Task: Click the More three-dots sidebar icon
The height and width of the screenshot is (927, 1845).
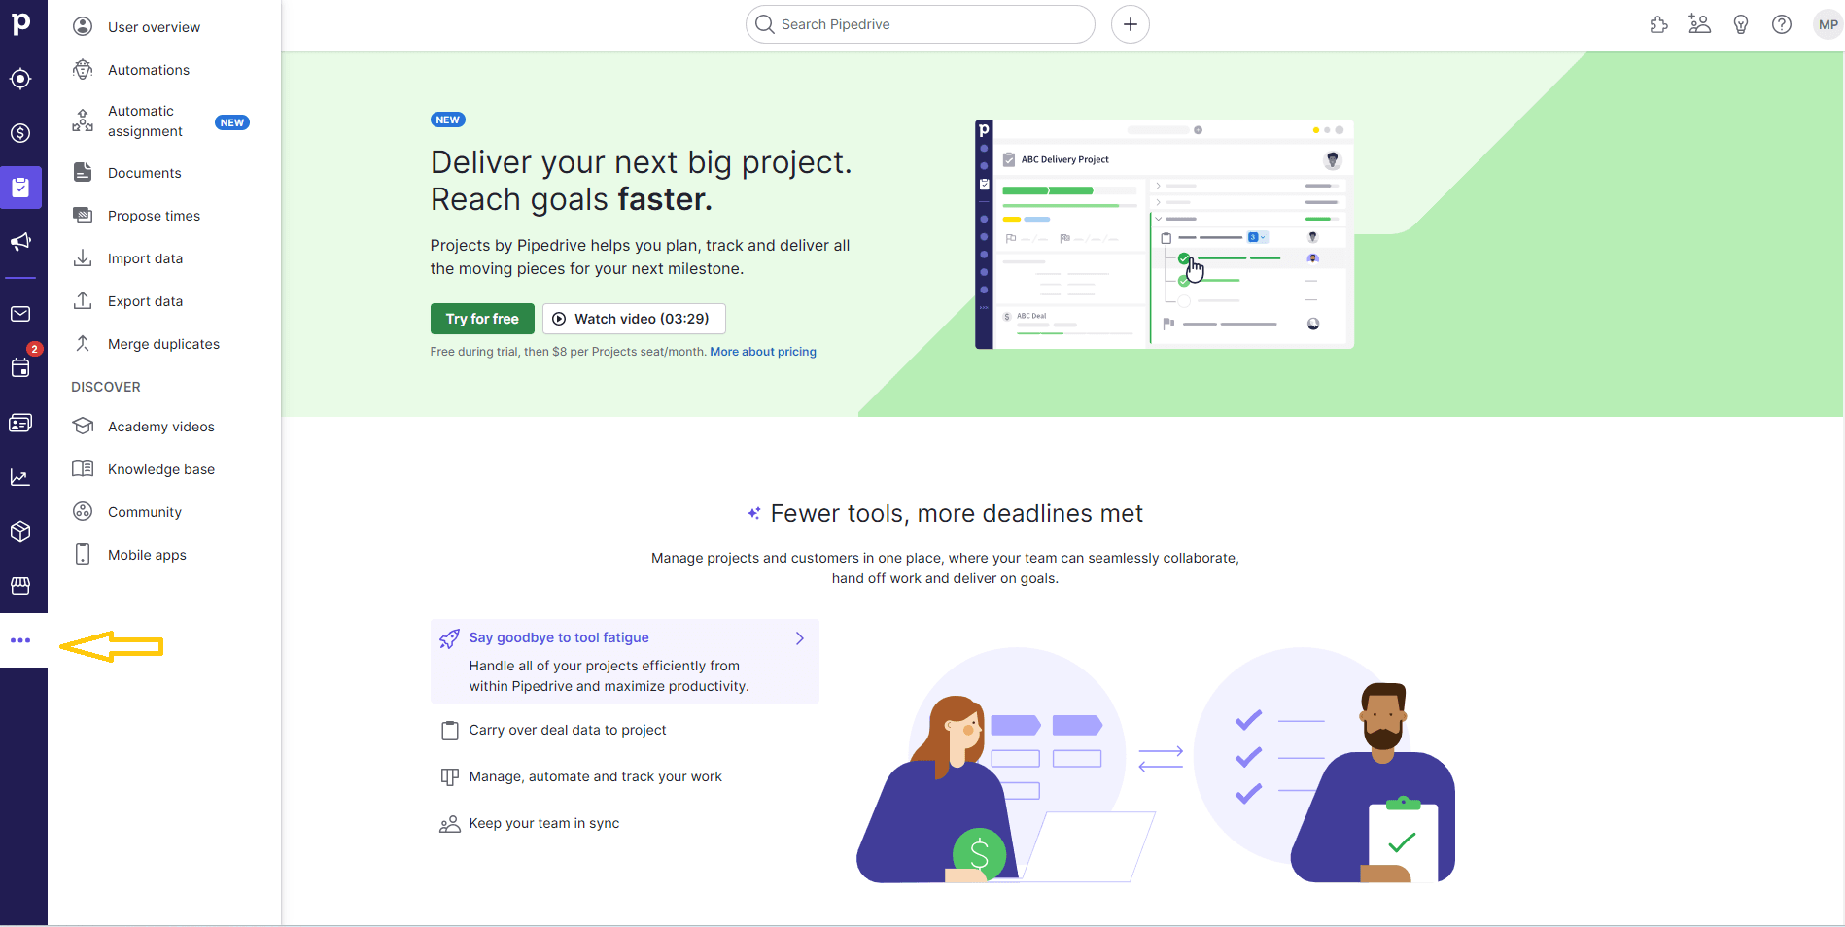Action: (x=20, y=640)
